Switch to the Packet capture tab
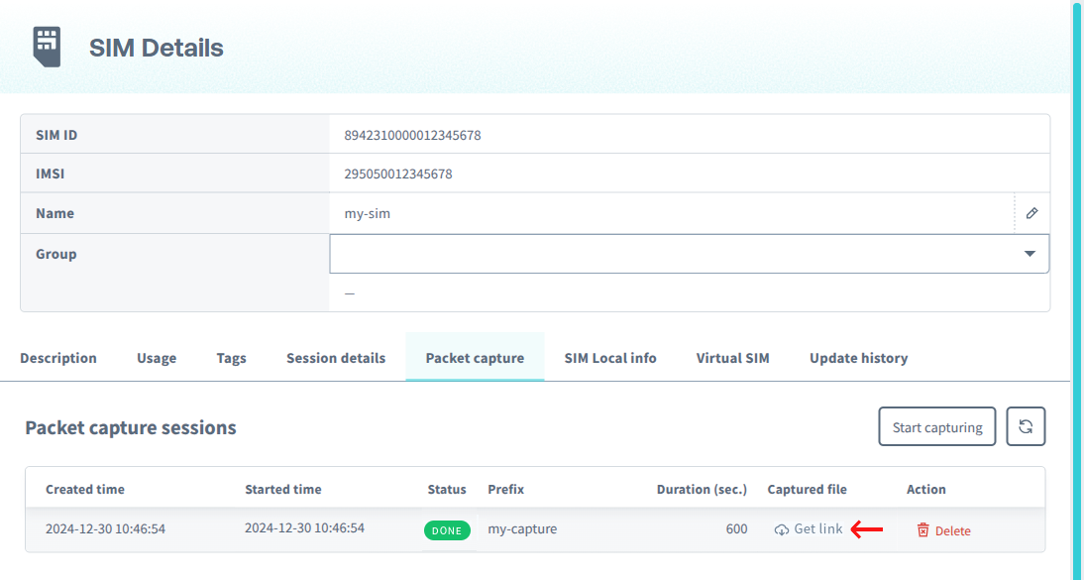This screenshot has height=580, width=1084. click(475, 358)
